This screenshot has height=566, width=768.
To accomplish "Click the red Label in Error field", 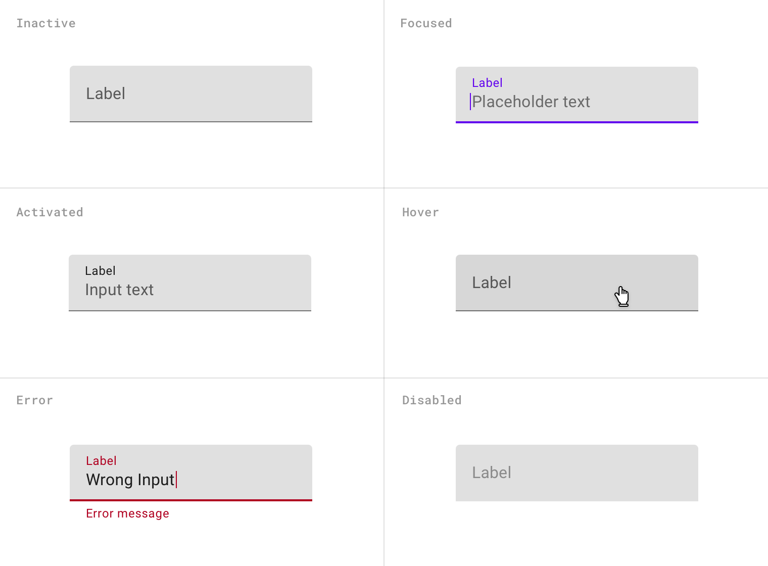I will (101, 461).
